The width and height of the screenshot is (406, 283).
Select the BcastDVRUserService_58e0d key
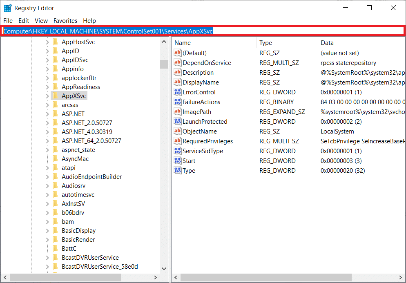(100, 267)
